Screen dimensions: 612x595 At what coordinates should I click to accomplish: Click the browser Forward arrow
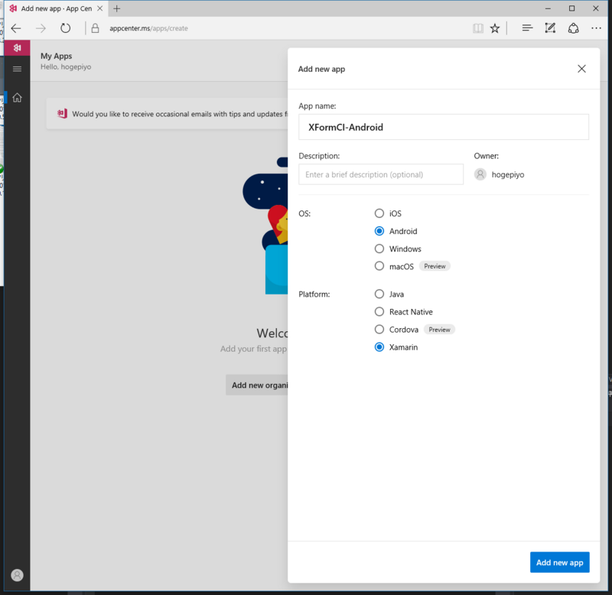(x=41, y=28)
